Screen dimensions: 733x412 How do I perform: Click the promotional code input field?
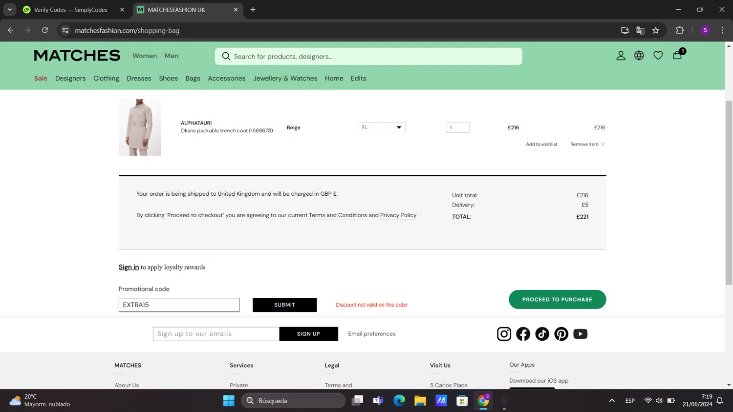point(179,305)
